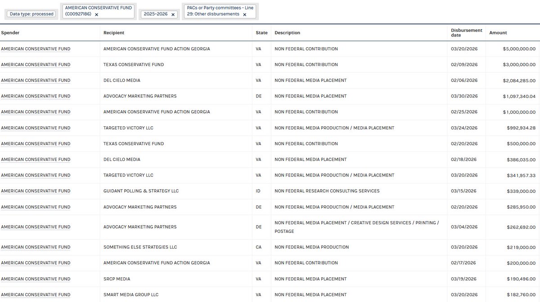Click the 03/04/2026 disbursement date
The image size is (540, 302).
464,227
